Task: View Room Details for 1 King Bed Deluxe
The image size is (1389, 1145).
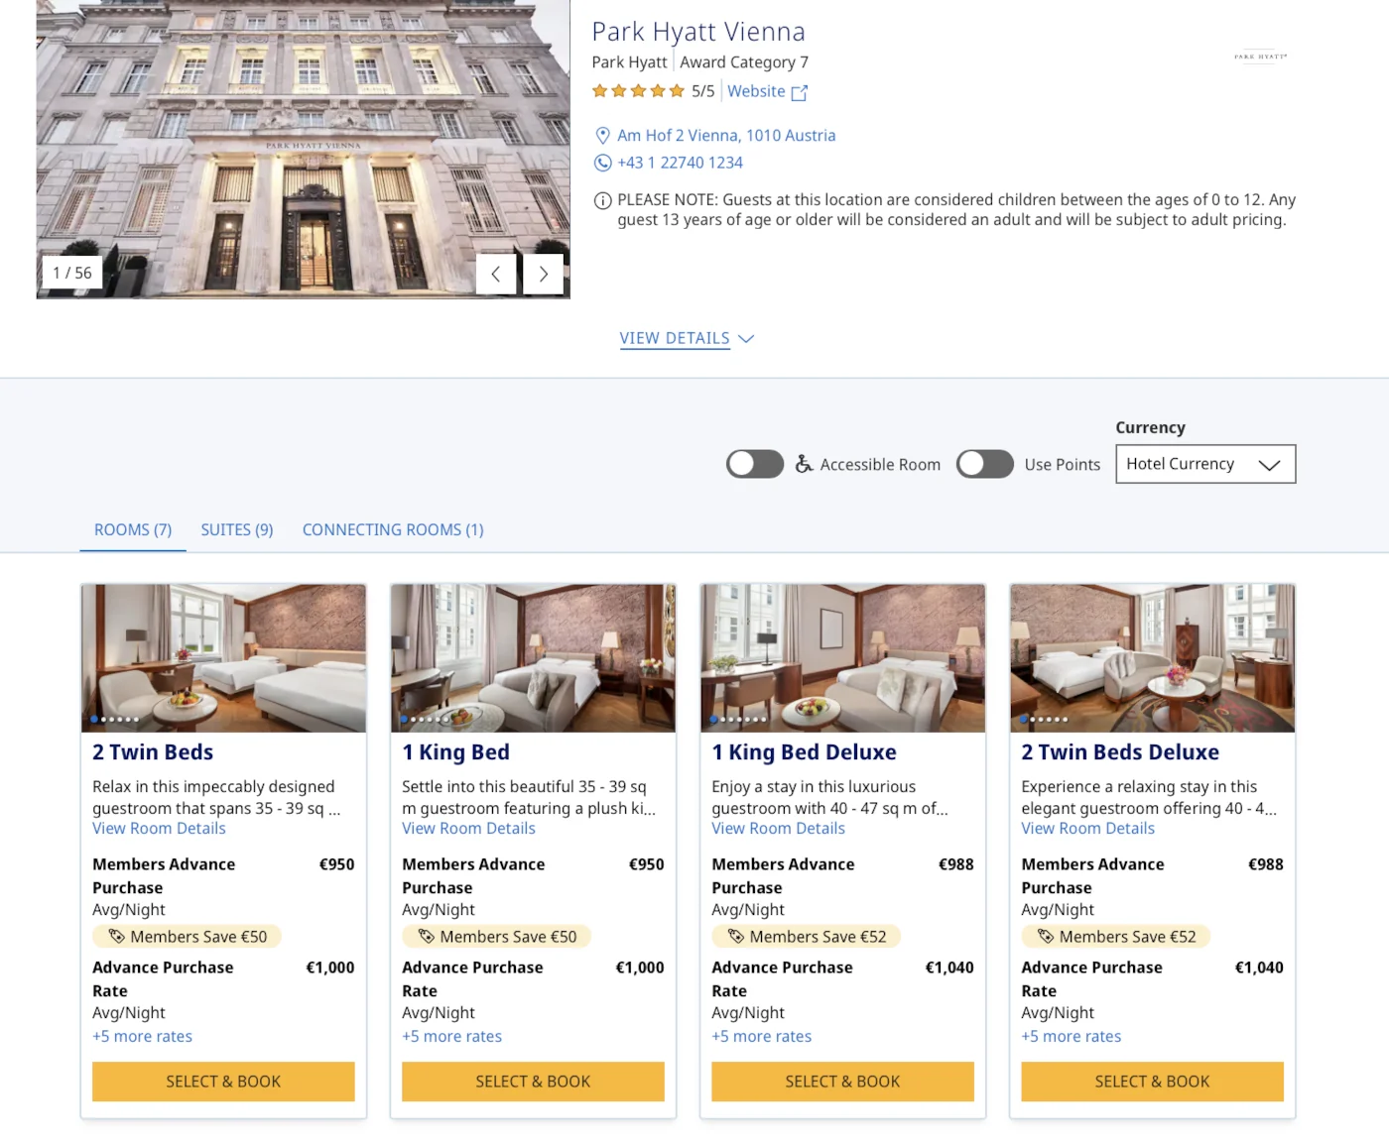Action: [778, 829]
